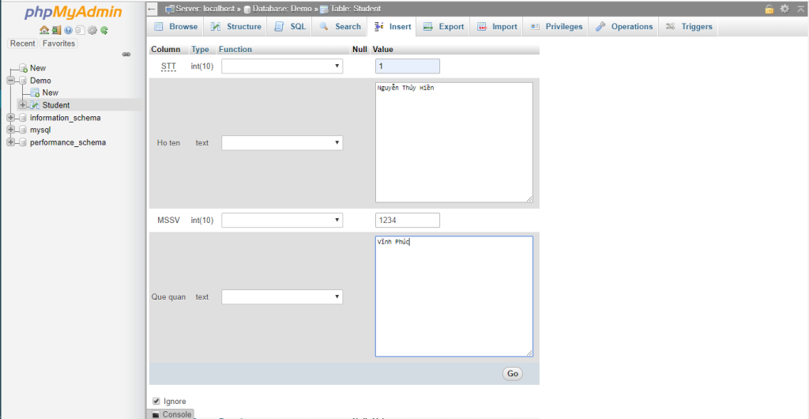
Task: Go to the SQL tab
Action: pyautogui.click(x=290, y=27)
